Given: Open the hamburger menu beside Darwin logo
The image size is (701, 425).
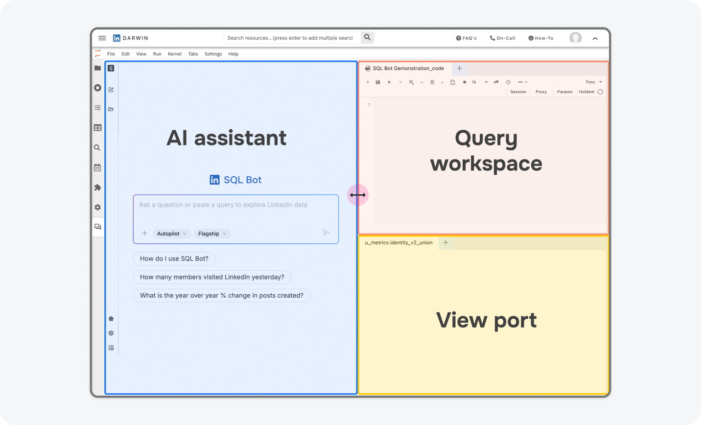Looking at the screenshot, I should point(102,38).
